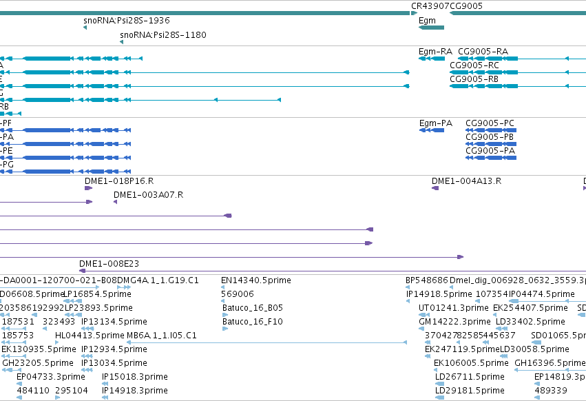Click the BP548686 label
The height and width of the screenshot is (401, 586).
tap(427, 280)
